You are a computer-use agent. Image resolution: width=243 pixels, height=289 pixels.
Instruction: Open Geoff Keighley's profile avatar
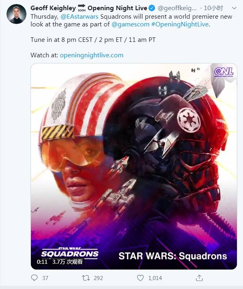(16, 14)
